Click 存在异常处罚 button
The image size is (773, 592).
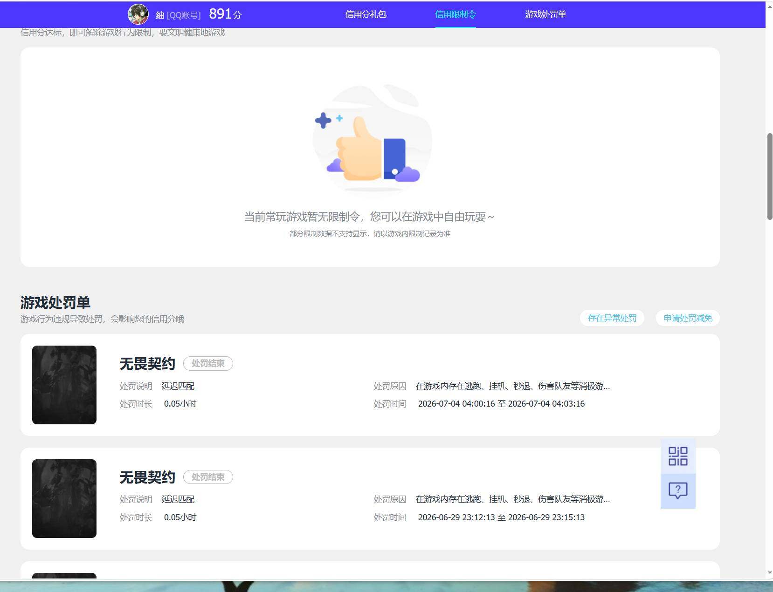tap(612, 318)
